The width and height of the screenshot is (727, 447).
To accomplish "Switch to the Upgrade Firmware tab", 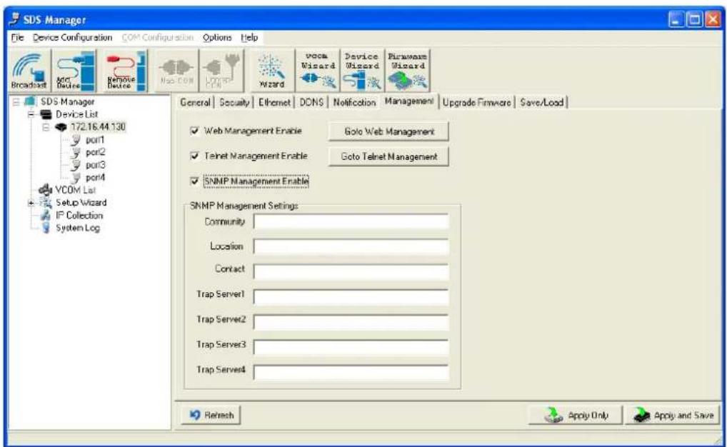I will (476, 103).
